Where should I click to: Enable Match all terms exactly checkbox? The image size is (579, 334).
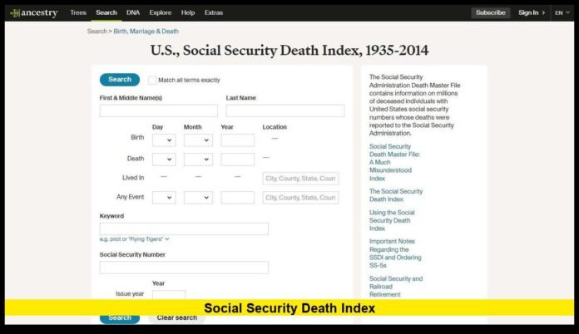point(152,80)
